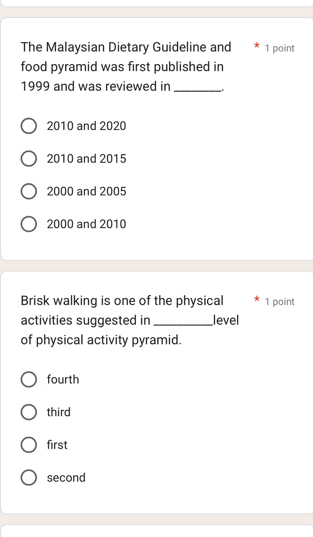This screenshot has width=313, height=537.
Task: Click the '1 point' label on dietary question
Action: 280,48
